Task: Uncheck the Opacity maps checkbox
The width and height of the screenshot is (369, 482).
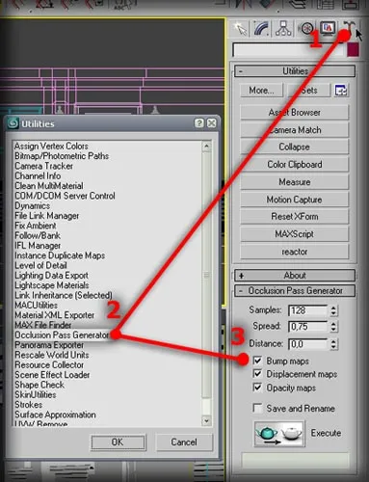Action: [x=257, y=388]
